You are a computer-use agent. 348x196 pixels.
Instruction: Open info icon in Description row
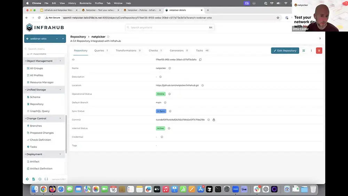click(160, 77)
